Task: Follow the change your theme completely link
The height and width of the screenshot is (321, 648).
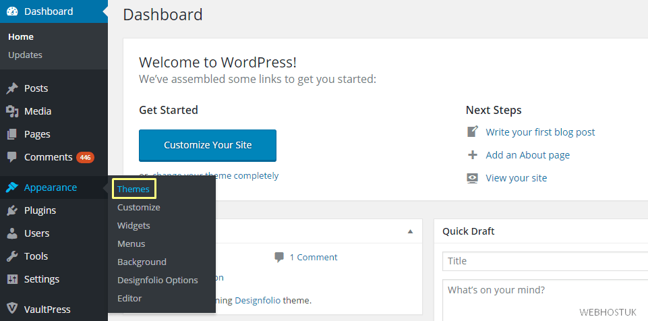Action: click(215, 175)
